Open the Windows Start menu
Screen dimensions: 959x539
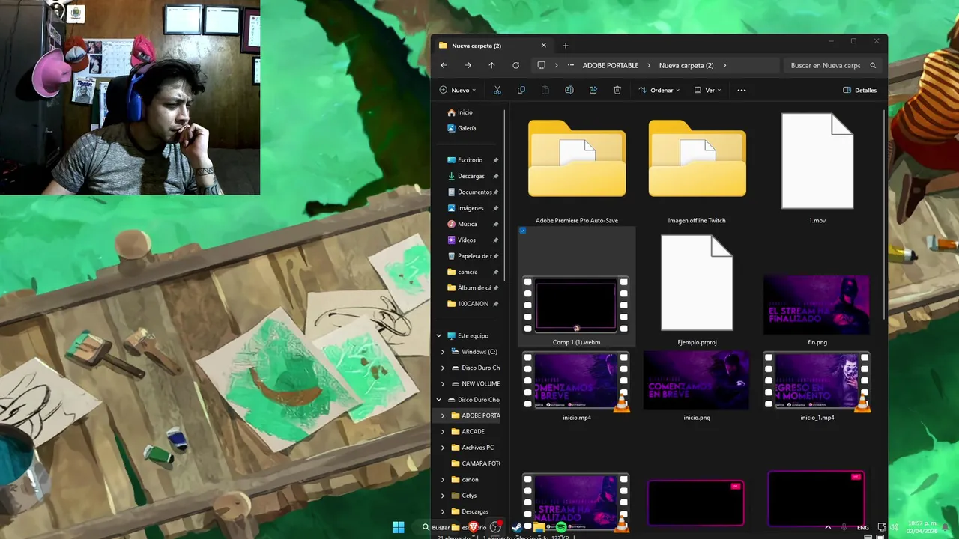tap(399, 527)
